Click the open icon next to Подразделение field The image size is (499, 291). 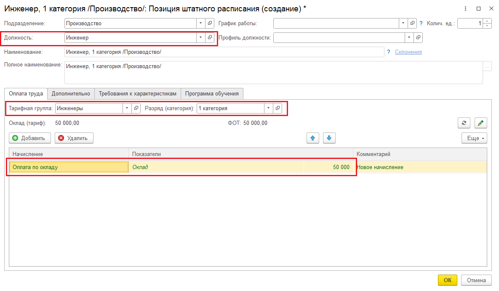(x=210, y=24)
